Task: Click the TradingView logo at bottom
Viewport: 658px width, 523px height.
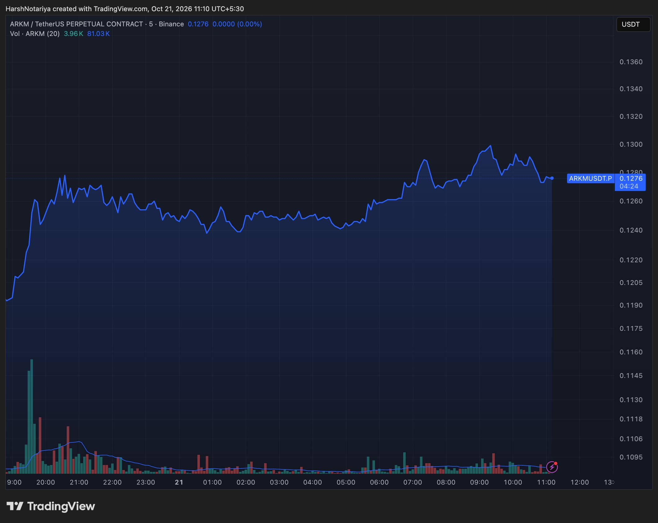Action: (51, 506)
